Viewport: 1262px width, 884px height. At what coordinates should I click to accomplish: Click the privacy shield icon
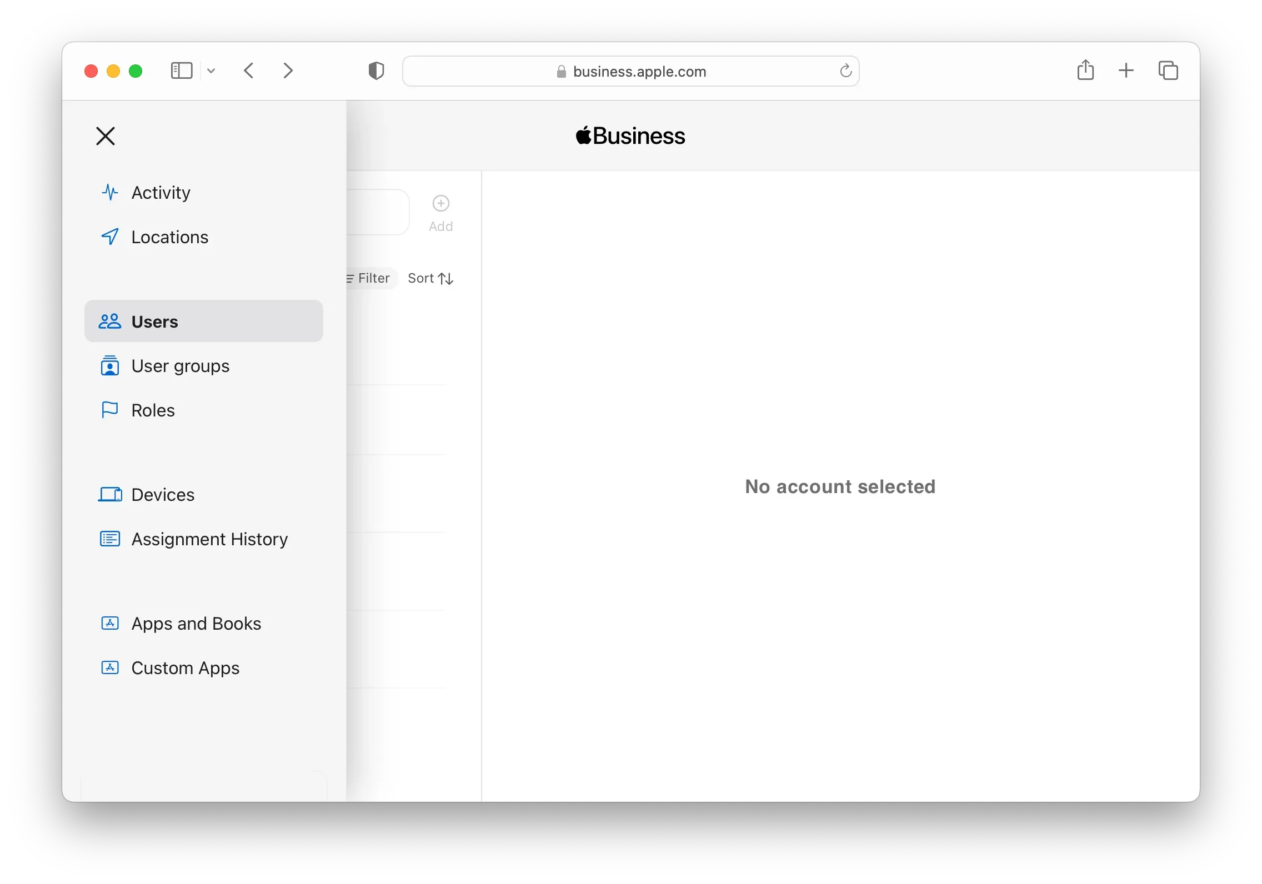click(376, 71)
